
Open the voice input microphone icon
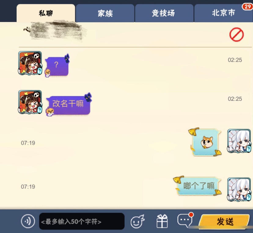pyautogui.click(x=28, y=221)
